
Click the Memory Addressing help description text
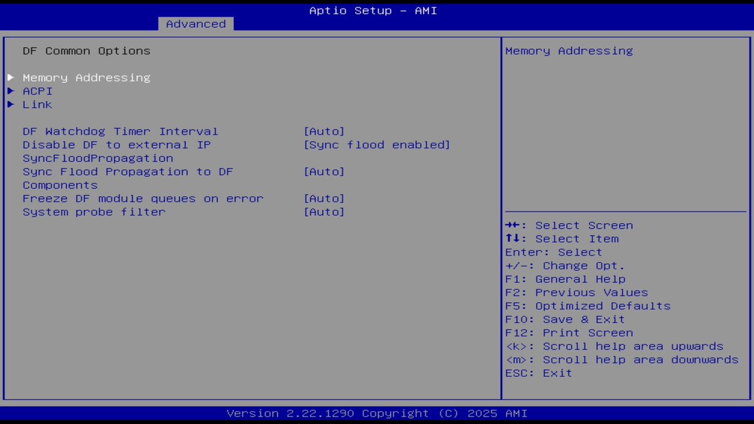(568, 51)
